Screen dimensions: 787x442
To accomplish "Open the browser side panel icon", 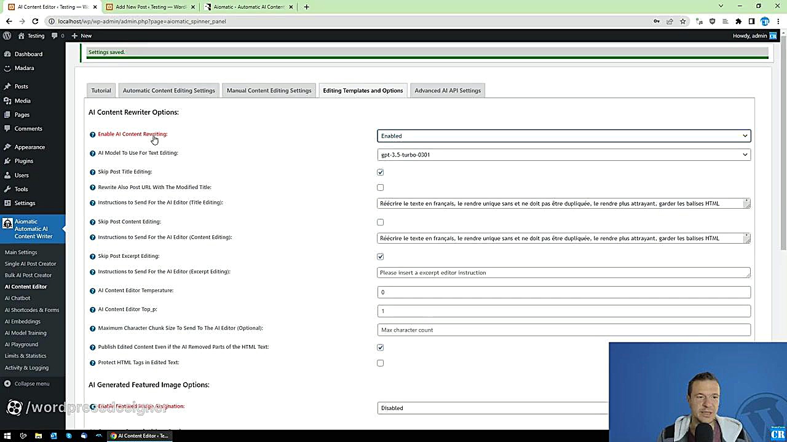I will click(x=751, y=21).
